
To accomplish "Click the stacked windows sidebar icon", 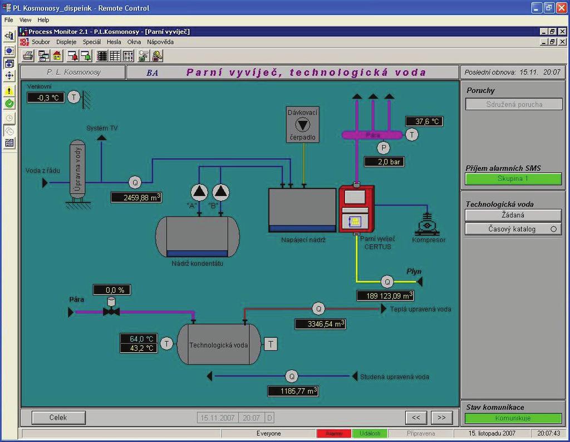I will 9,63.
